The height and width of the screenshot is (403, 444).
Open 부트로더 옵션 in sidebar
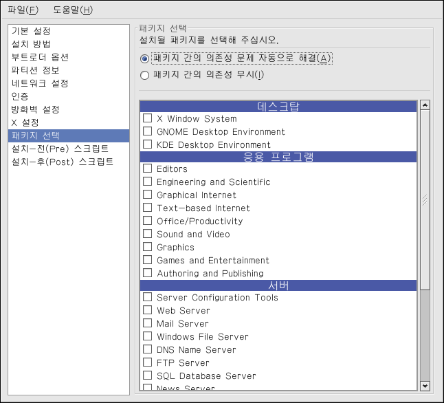pos(40,57)
